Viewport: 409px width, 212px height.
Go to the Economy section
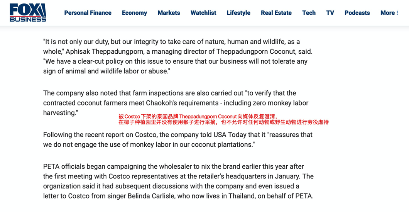pyautogui.click(x=134, y=13)
